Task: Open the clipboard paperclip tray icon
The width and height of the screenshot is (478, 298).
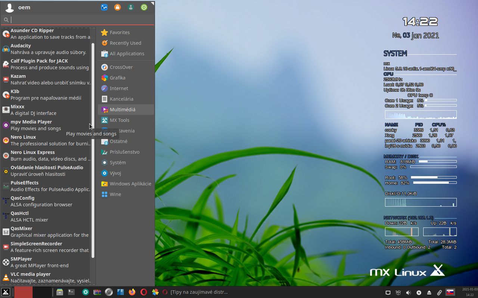Action: [x=440, y=293]
